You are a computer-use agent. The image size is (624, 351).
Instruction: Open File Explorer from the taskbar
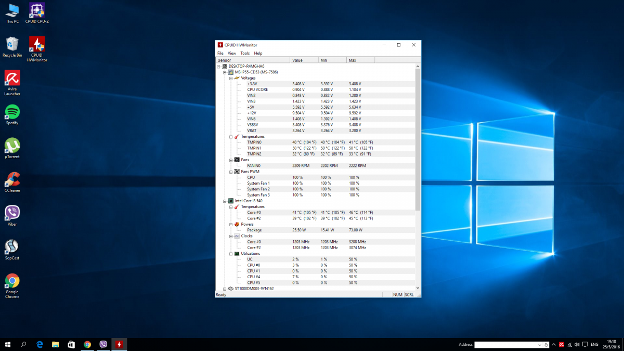coord(56,344)
